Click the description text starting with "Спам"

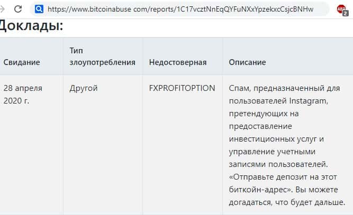pos(284,88)
